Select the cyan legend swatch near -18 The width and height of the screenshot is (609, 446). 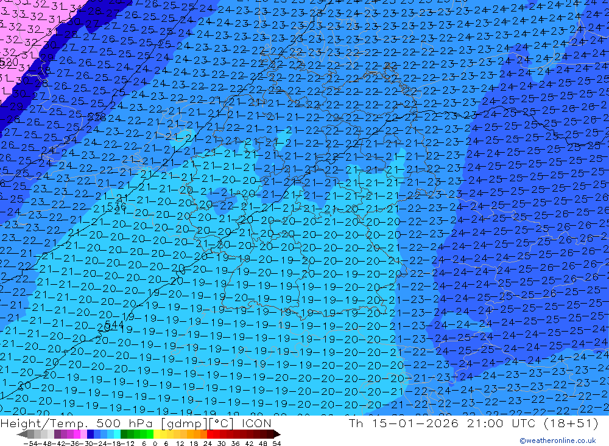(117, 434)
